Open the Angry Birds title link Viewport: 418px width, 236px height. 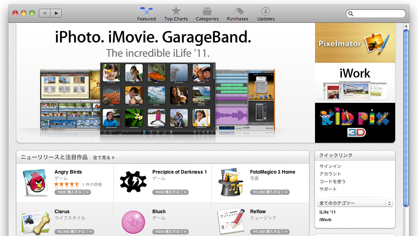pyautogui.click(x=68, y=172)
